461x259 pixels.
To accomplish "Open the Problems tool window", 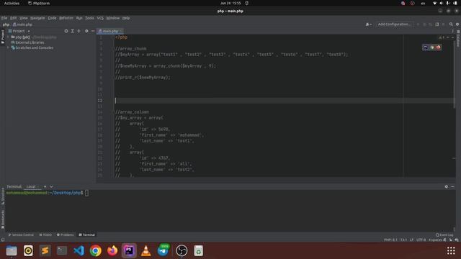I will click(65, 235).
